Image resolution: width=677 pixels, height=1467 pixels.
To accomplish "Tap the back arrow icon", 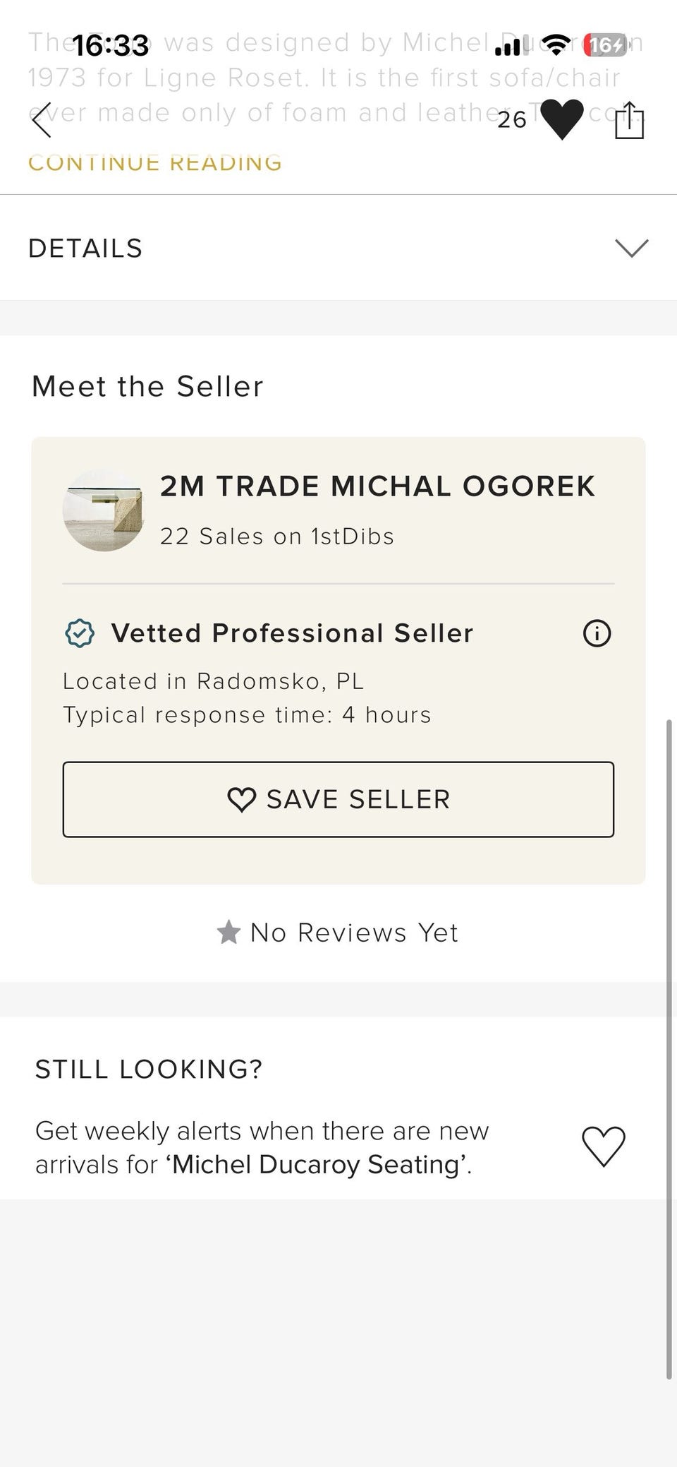I will click(42, 120).
